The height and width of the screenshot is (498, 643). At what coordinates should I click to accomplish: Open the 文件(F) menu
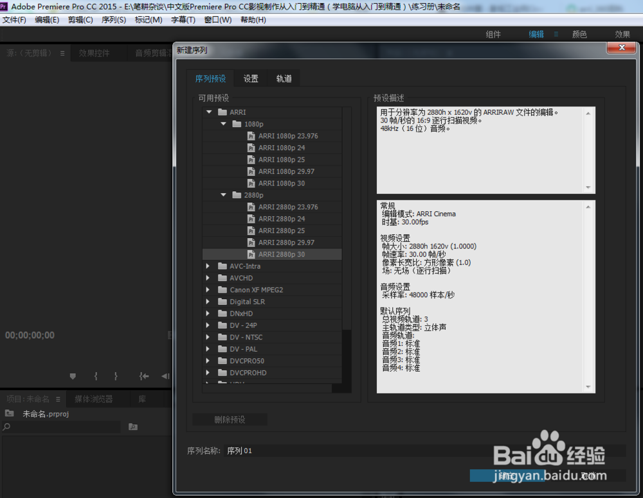[x=14, y=20]
